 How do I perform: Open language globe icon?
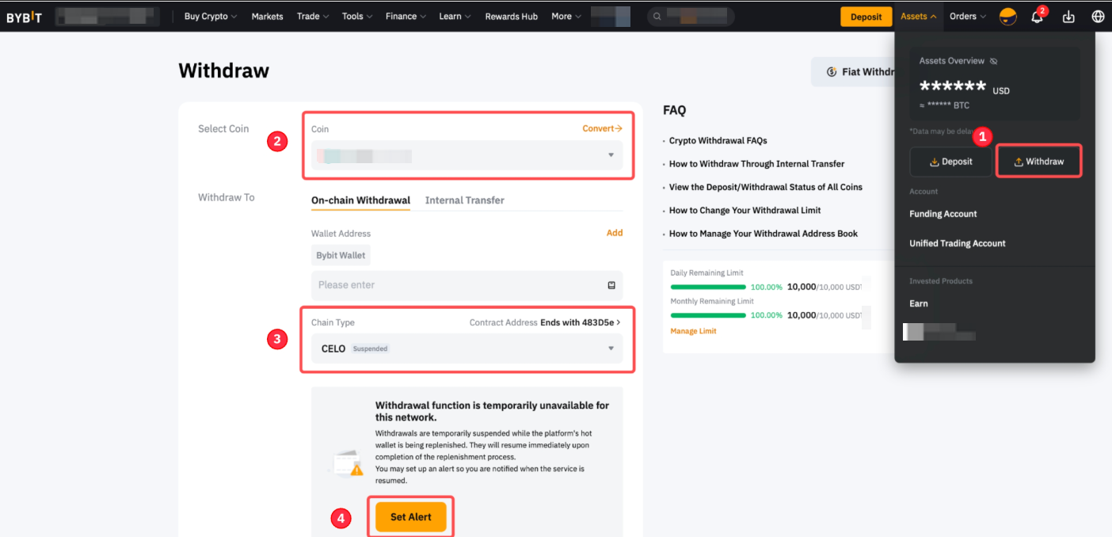click(1098, 17)
